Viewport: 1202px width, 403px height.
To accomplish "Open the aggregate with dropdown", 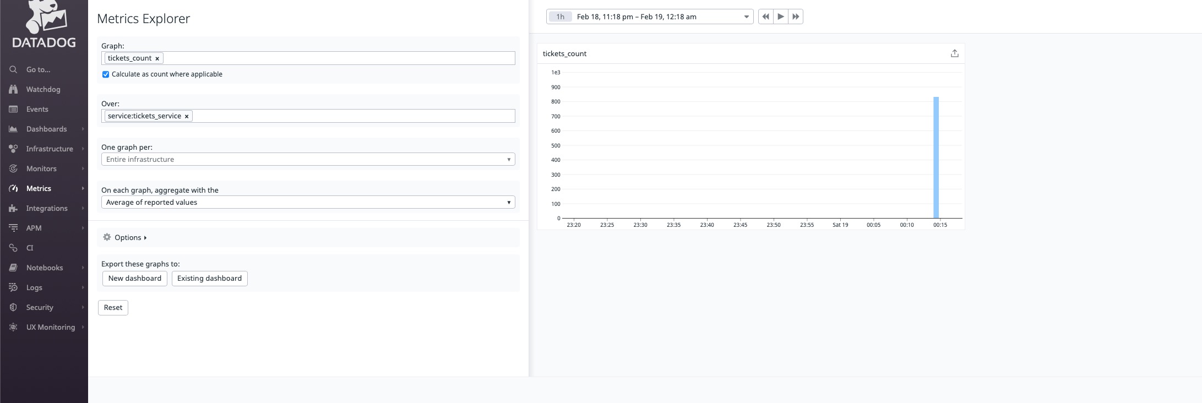I will tap(308, 202).
